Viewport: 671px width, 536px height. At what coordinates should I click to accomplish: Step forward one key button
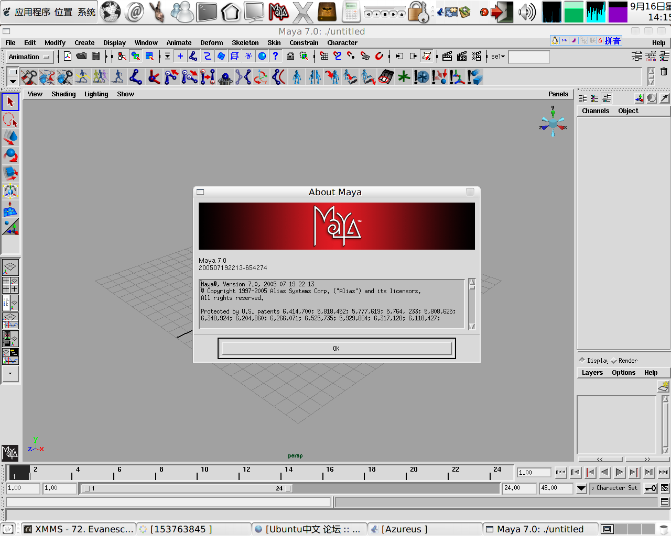click(x=649, y=473)
